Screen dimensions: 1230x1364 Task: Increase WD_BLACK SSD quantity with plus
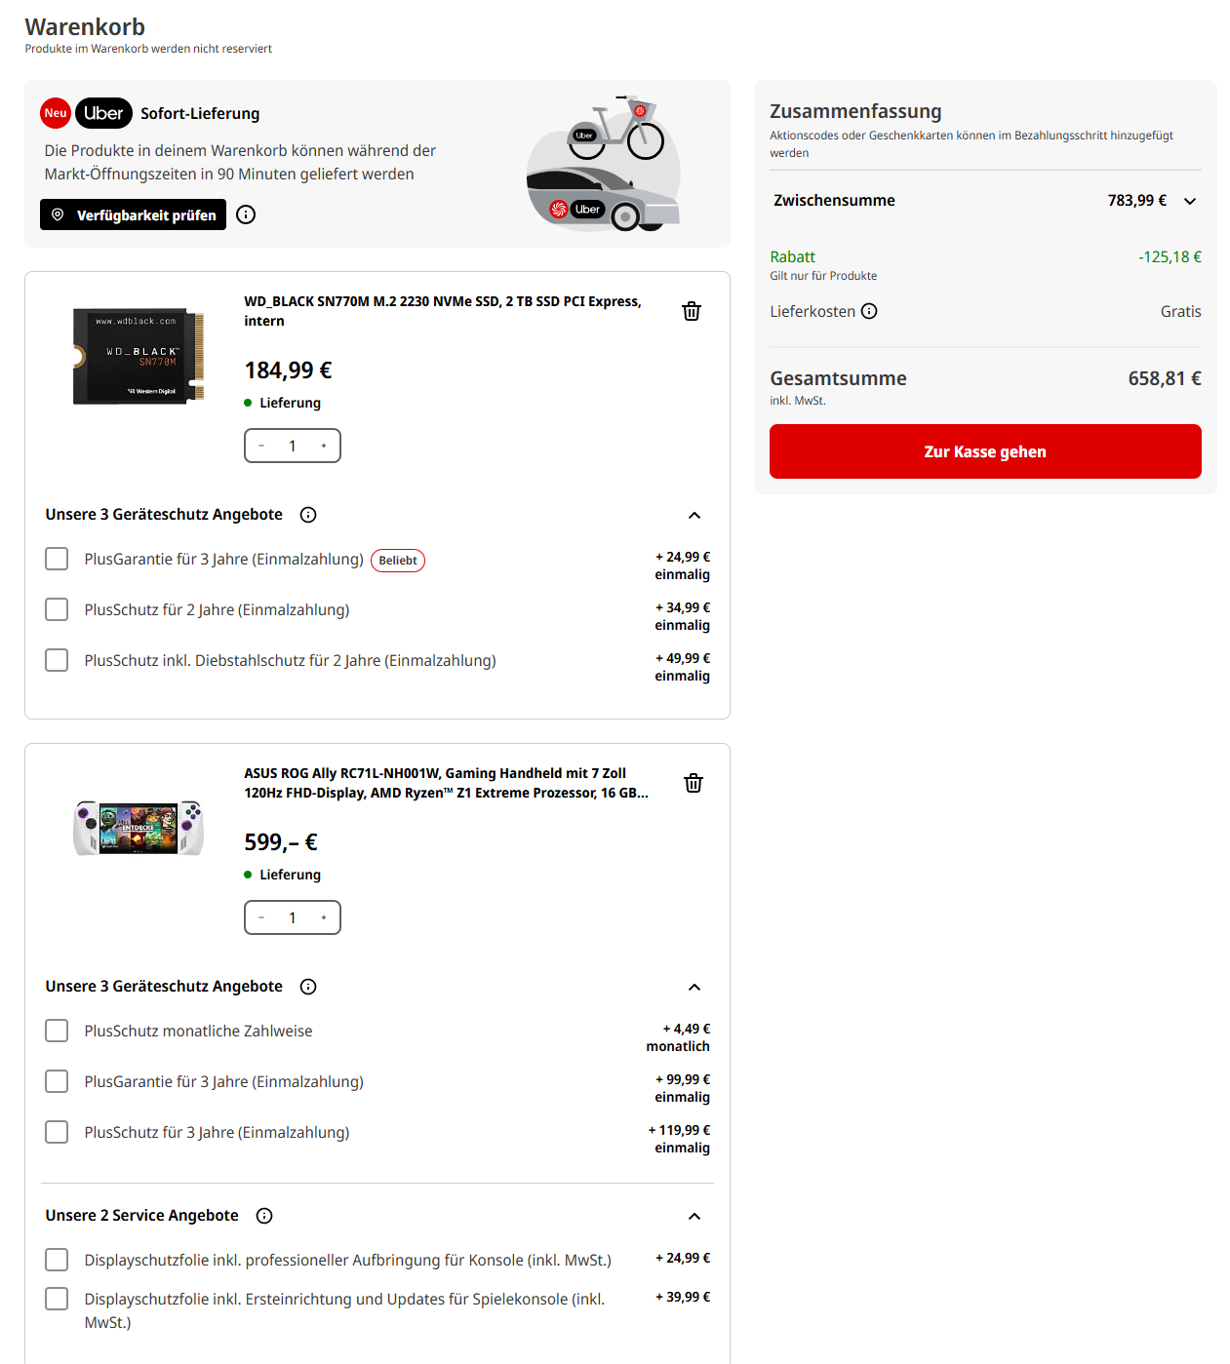pyautogui.click(x=324, y=446)
